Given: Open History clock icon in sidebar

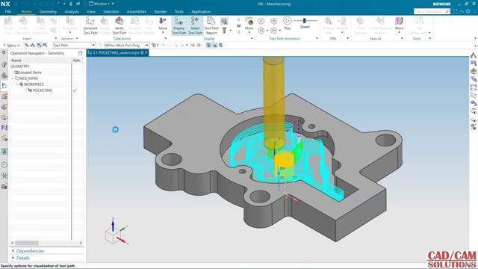Looking at the screenshot, I should pyautogui.click(x=4, y=164).
